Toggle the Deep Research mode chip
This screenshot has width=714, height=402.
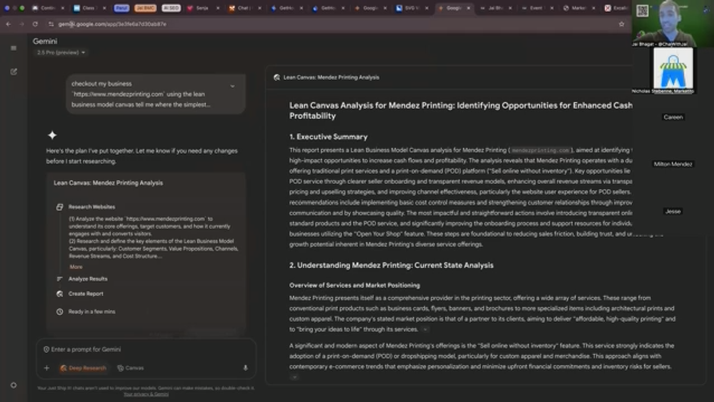(x=83, y=368)
